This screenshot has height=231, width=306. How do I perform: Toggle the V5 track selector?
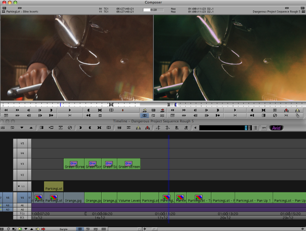point(22,143)
